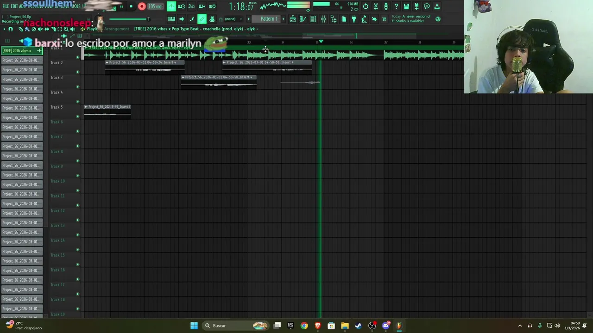593x333 pixels.
Task: Select the delete tool in playlist toolbar
Action: tap(34, 29)
